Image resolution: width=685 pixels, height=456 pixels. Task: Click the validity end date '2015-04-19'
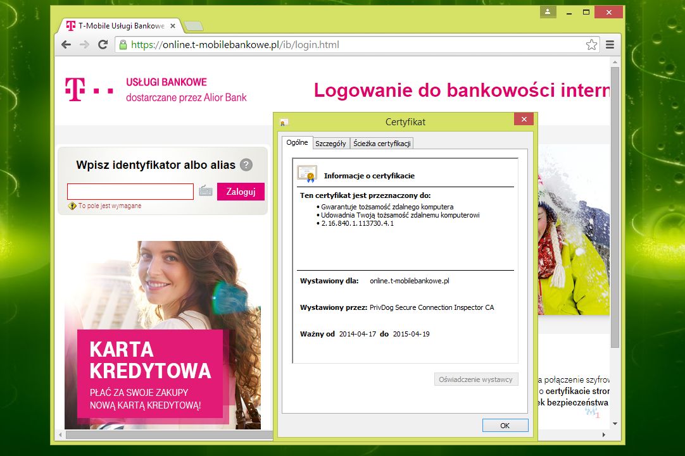pos(411,334)
